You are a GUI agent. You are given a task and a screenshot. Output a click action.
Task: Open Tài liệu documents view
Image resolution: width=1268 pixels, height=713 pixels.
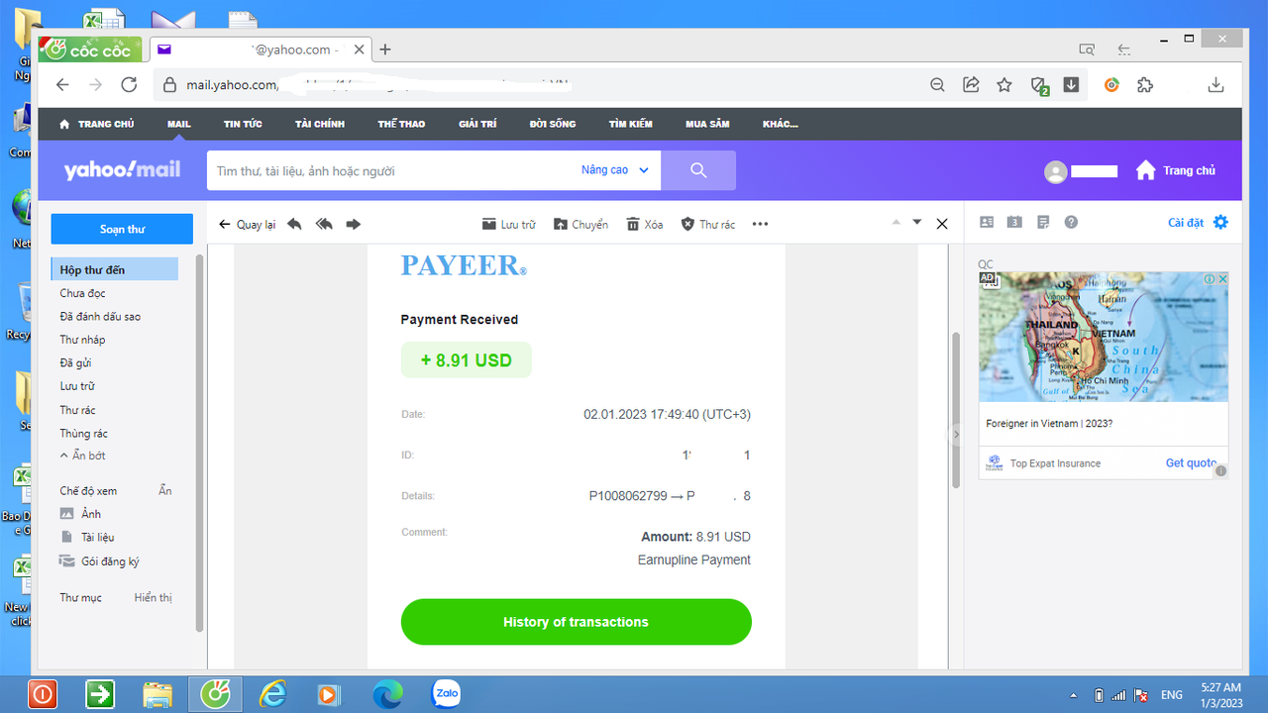pyautogui.click(x=87, y=537)
